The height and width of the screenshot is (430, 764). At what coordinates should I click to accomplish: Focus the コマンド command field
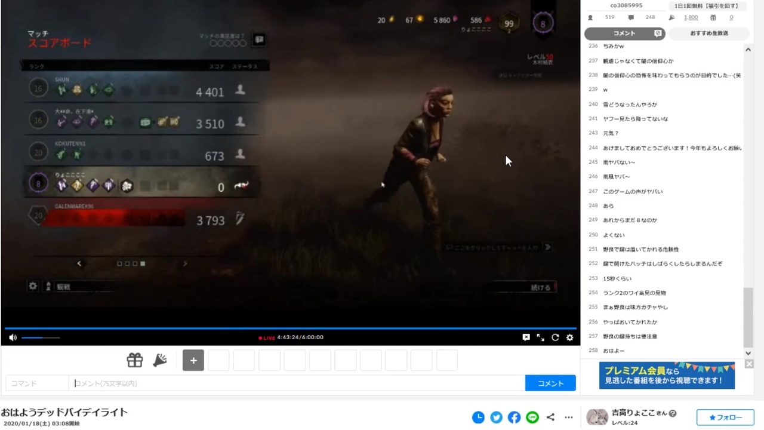[x=37, y=383]
